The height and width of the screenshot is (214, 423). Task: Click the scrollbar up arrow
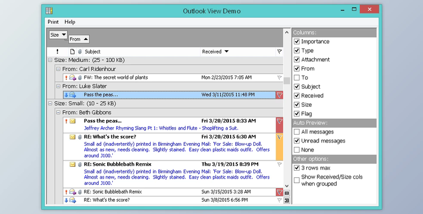point(287,32)
